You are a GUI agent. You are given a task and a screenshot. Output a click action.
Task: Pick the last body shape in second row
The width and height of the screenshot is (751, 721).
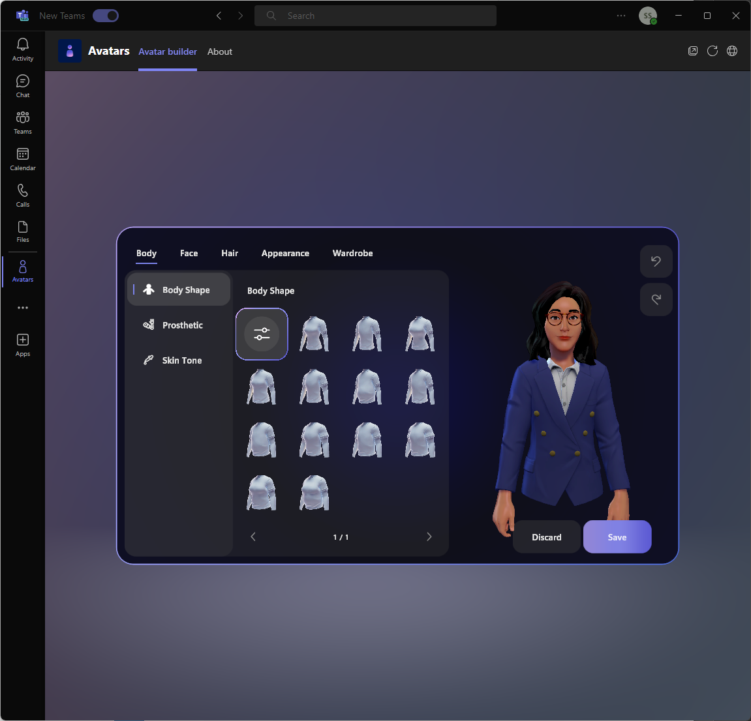coord(420,387)
